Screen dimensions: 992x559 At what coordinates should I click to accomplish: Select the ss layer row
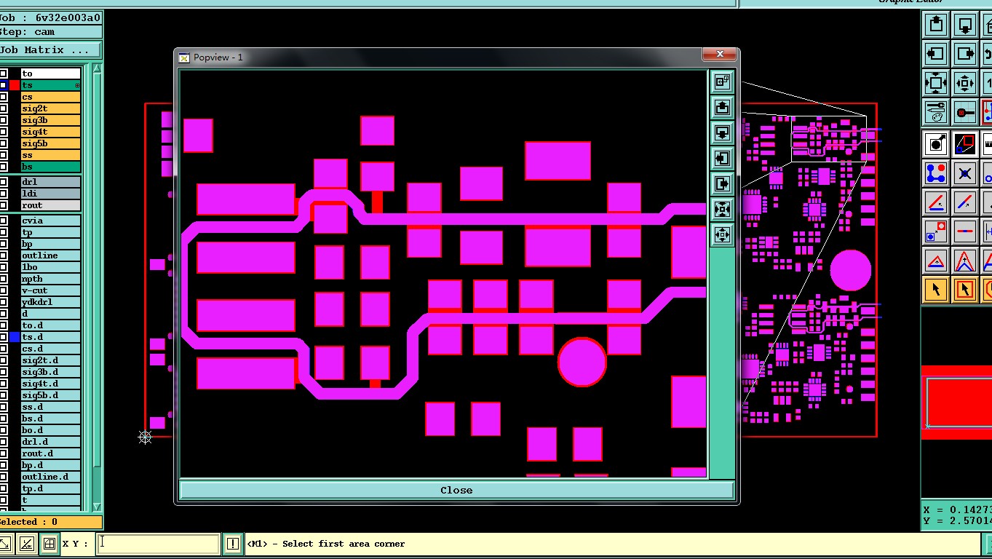coord(50,155)
